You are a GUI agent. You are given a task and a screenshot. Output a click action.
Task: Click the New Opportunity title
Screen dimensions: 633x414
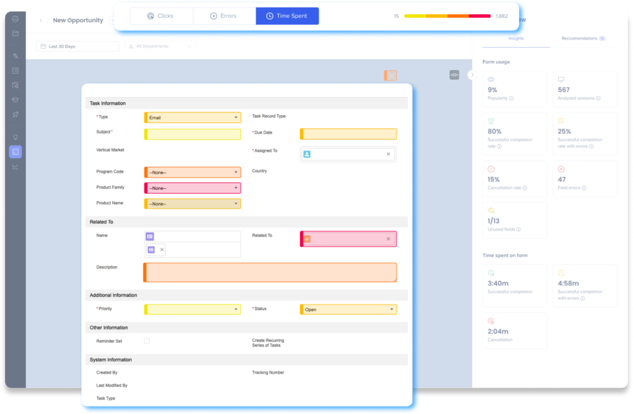point(78,20)
